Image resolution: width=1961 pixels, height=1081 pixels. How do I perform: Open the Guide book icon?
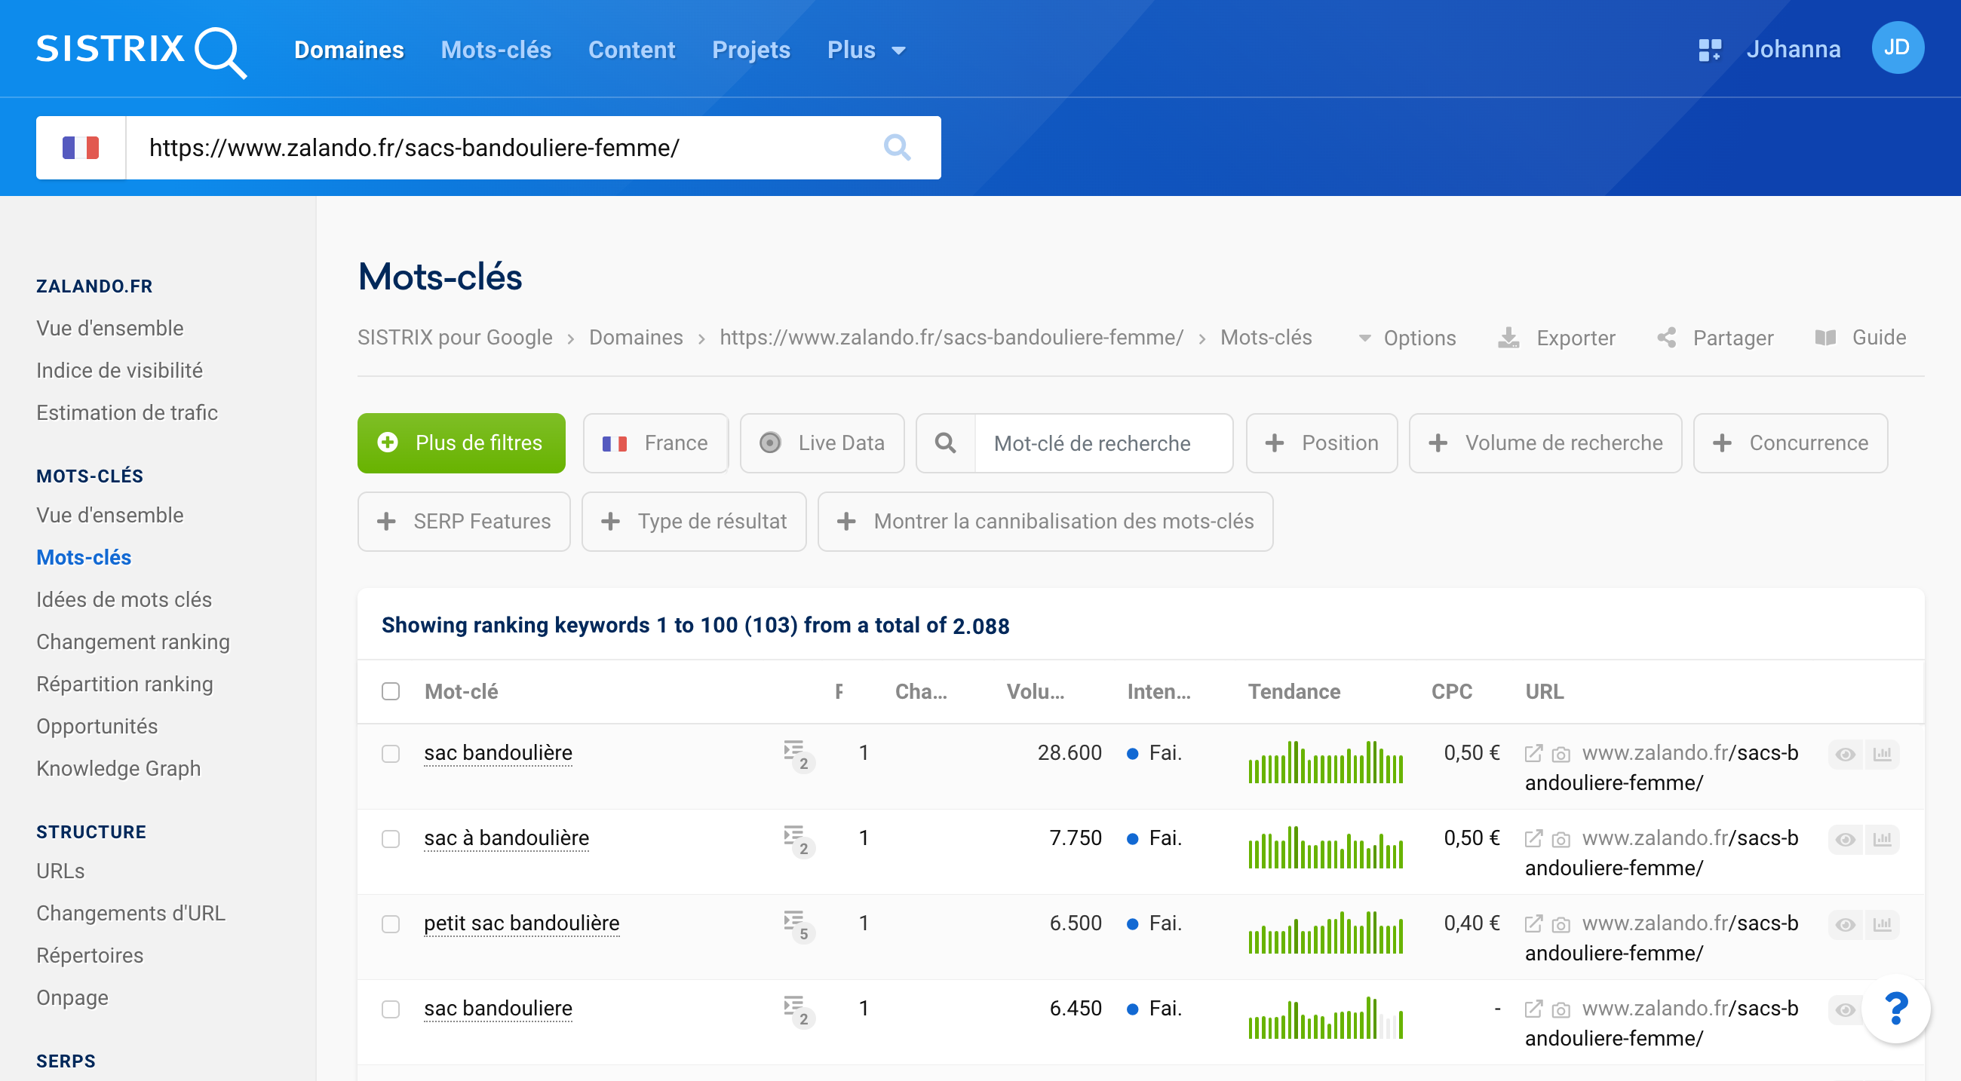(1824, 338)
